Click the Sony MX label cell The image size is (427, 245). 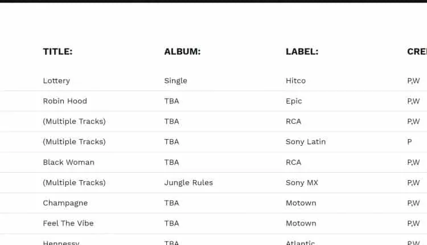302,183
